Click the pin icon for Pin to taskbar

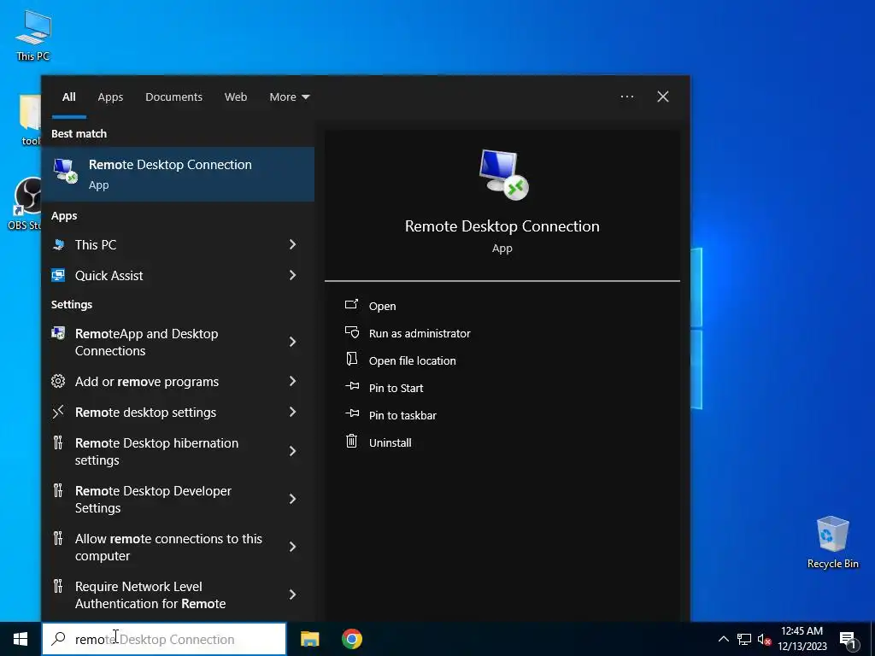click(352, 413)
